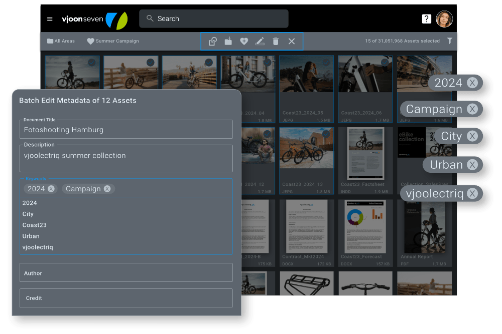Click the copy/share link icon in toolbar
Image resolution: width=502 pixels, height=334 pixels.
point(213,41)
